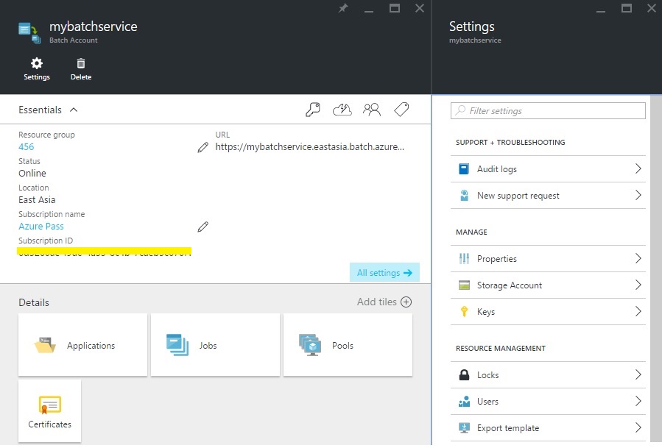This screenshot has height=448, width=662.
Task: Collapse the Essentials section
Action: click(x=74, y=110)
